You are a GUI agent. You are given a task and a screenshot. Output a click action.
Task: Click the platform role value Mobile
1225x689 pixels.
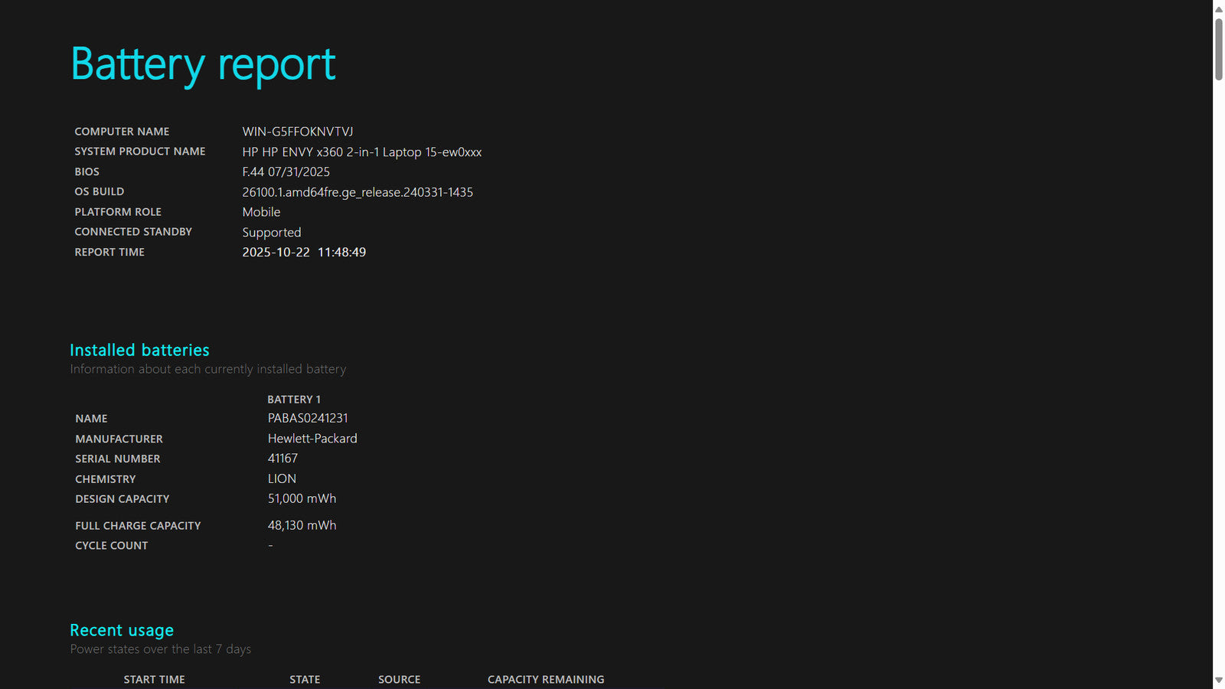(x=261, y=212)
